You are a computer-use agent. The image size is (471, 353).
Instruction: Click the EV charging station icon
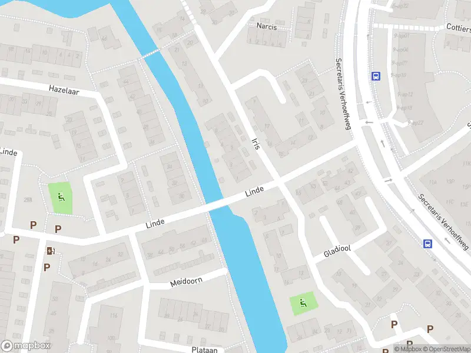[x=51, y=251]
